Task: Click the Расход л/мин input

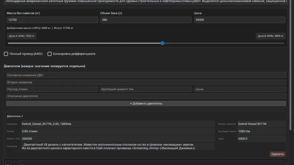Action: pos(52,89)
